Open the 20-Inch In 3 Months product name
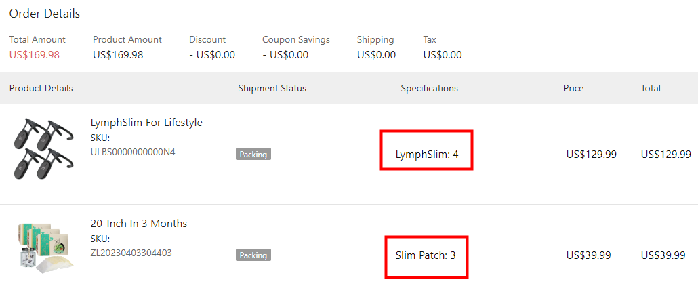The image size is (698, 288). click(139, 224)
